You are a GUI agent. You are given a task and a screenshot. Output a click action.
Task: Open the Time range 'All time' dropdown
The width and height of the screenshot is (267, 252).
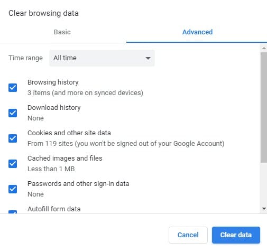[102, 58]
